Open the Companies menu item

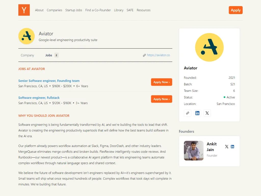point(54,10)
